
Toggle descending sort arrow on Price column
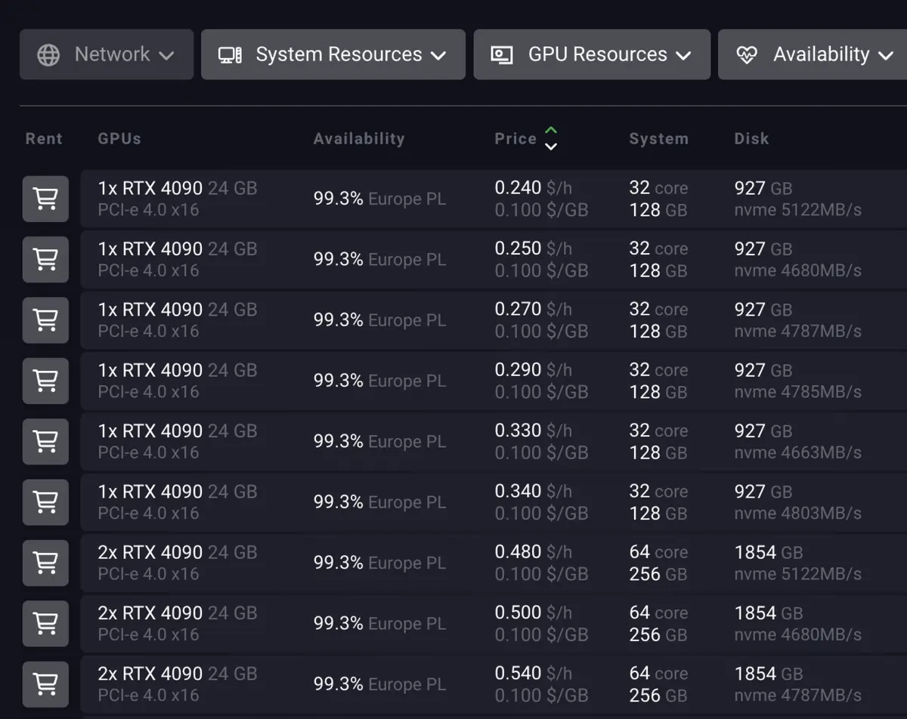pos(551,145)
